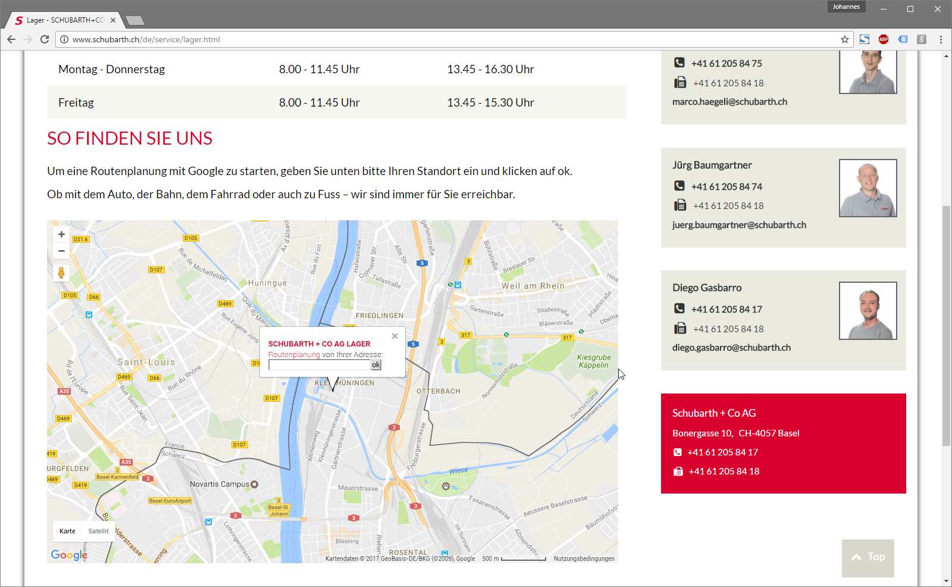This screenshot has width=952, height=587.
Task: Bookmark this page with the star icon
Action: (844, 39)
